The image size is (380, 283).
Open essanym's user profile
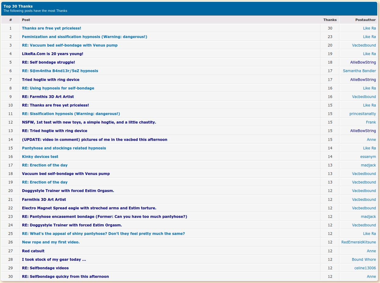tap(368, 157)
